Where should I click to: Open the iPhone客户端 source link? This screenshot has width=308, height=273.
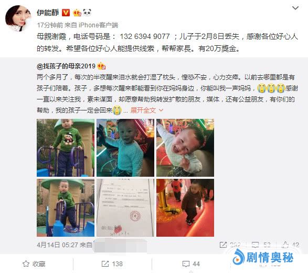click(99, 25)
